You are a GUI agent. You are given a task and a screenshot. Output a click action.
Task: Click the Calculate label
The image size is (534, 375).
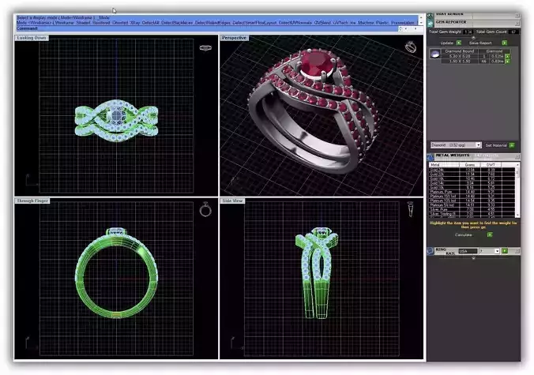pos(464,234)
